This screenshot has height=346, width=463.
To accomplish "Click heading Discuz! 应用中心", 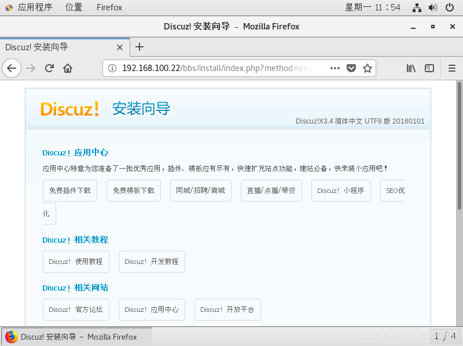I will point(75,152).
